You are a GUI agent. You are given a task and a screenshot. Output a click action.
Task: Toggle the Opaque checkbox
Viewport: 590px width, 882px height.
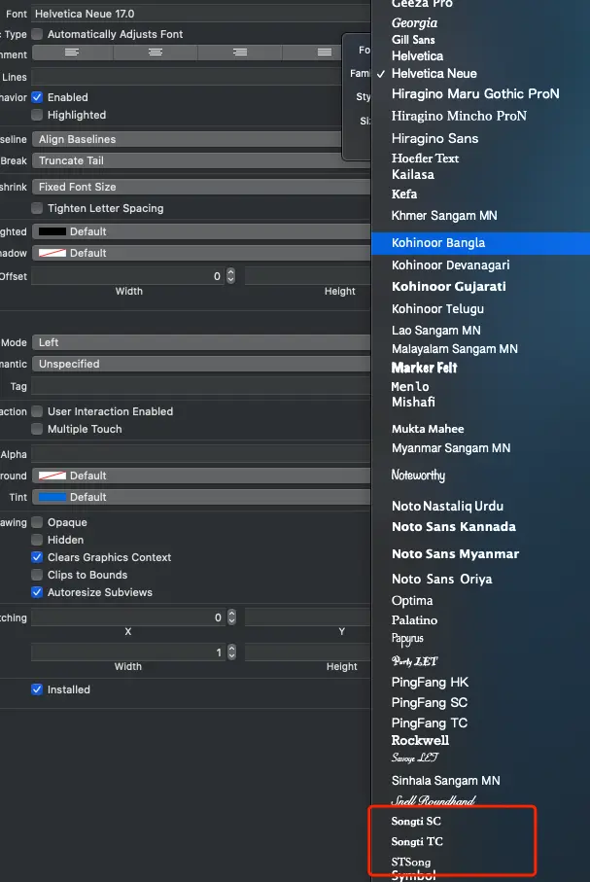click(37, 522)
